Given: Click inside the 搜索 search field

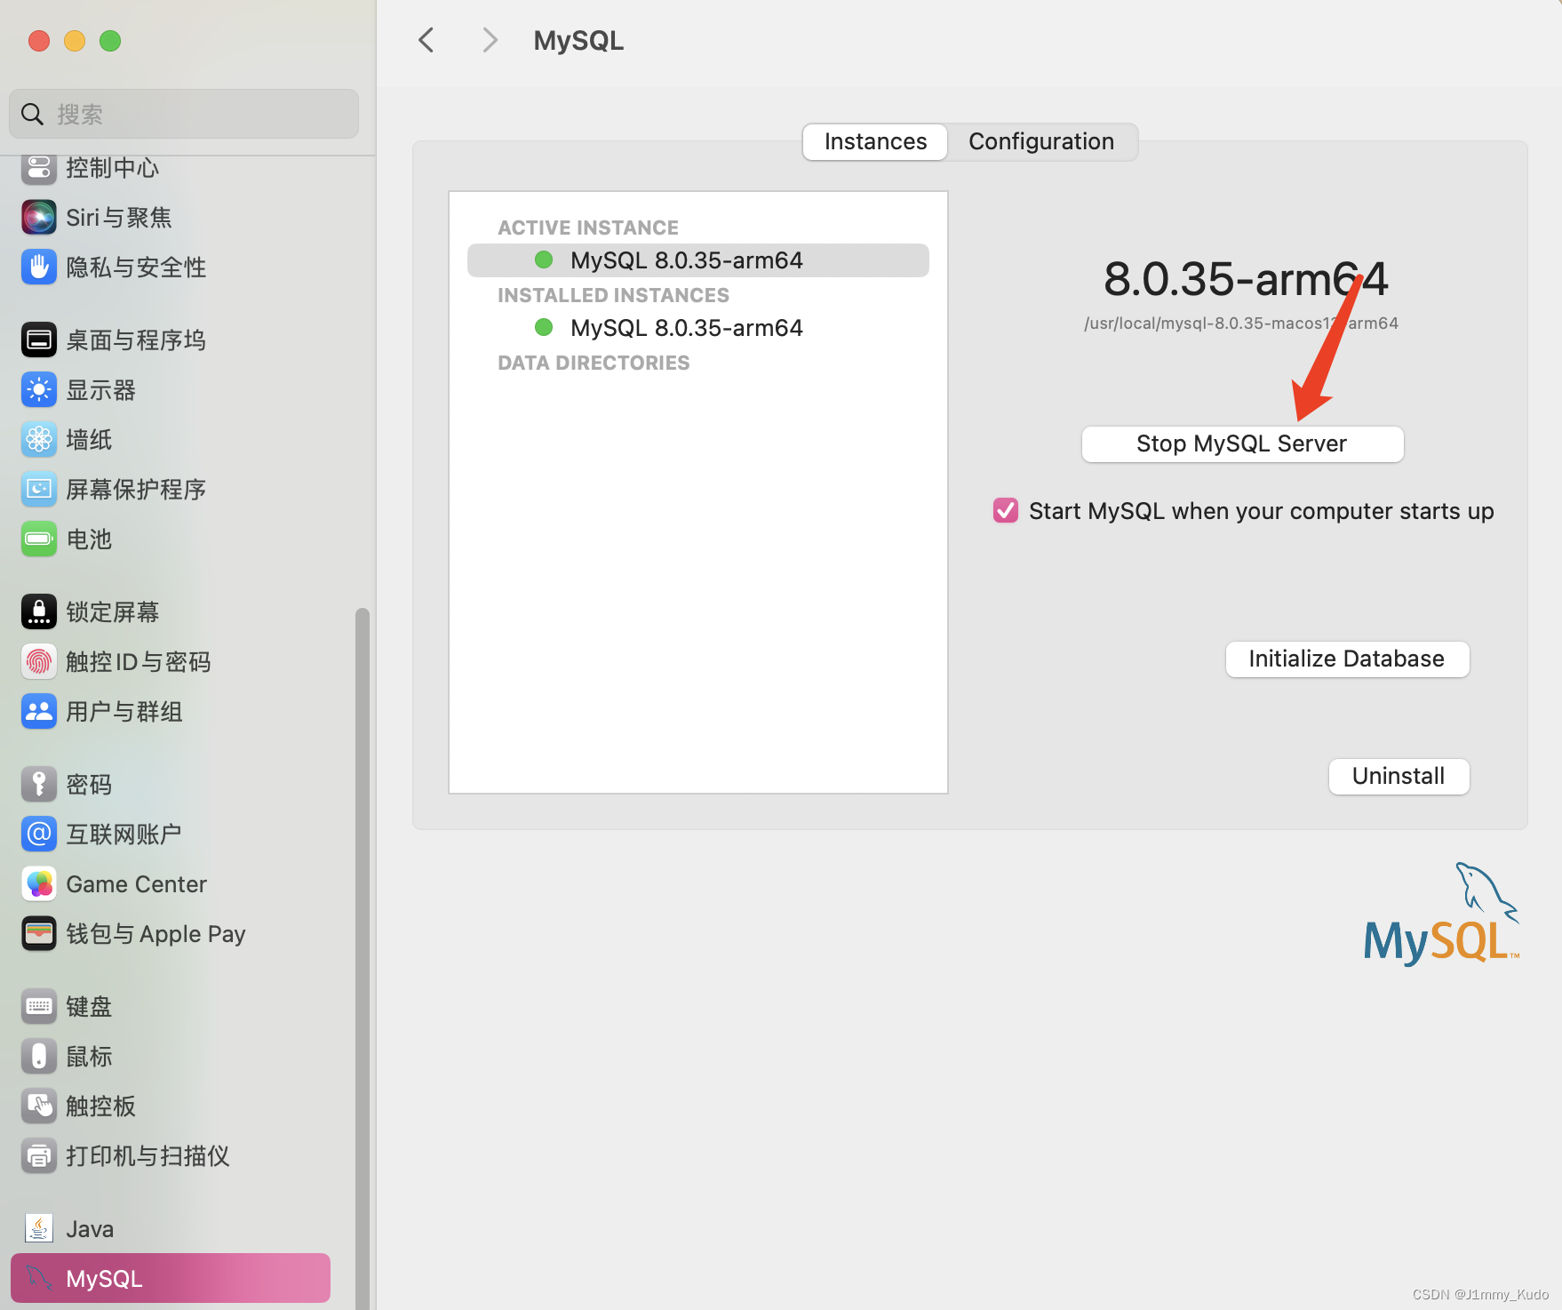Looking at the screenshot, I should 183,113.
